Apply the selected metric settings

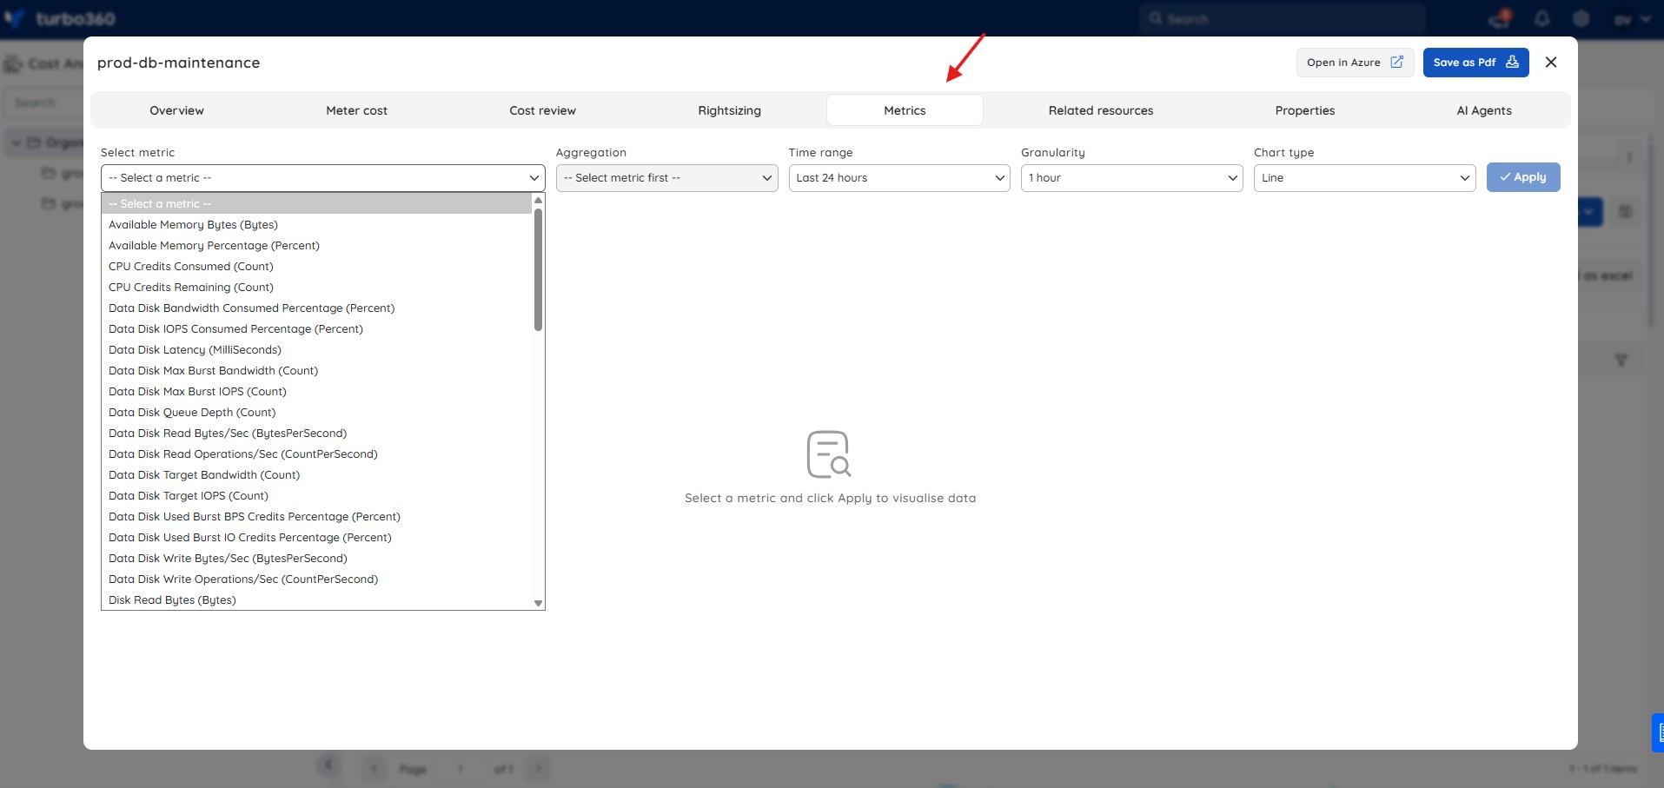[x=1522, y=177]
